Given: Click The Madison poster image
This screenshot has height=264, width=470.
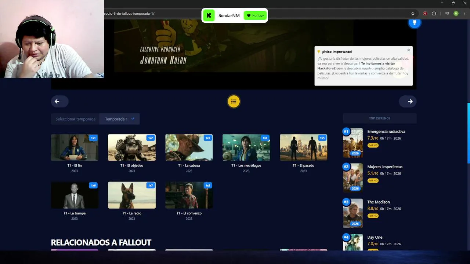Looking at the screenshot, I should click(x=353, y=213).
